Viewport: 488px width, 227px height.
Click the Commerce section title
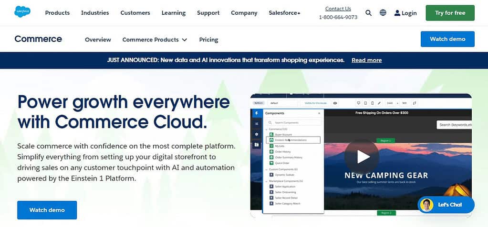click(x=38, y=39)
